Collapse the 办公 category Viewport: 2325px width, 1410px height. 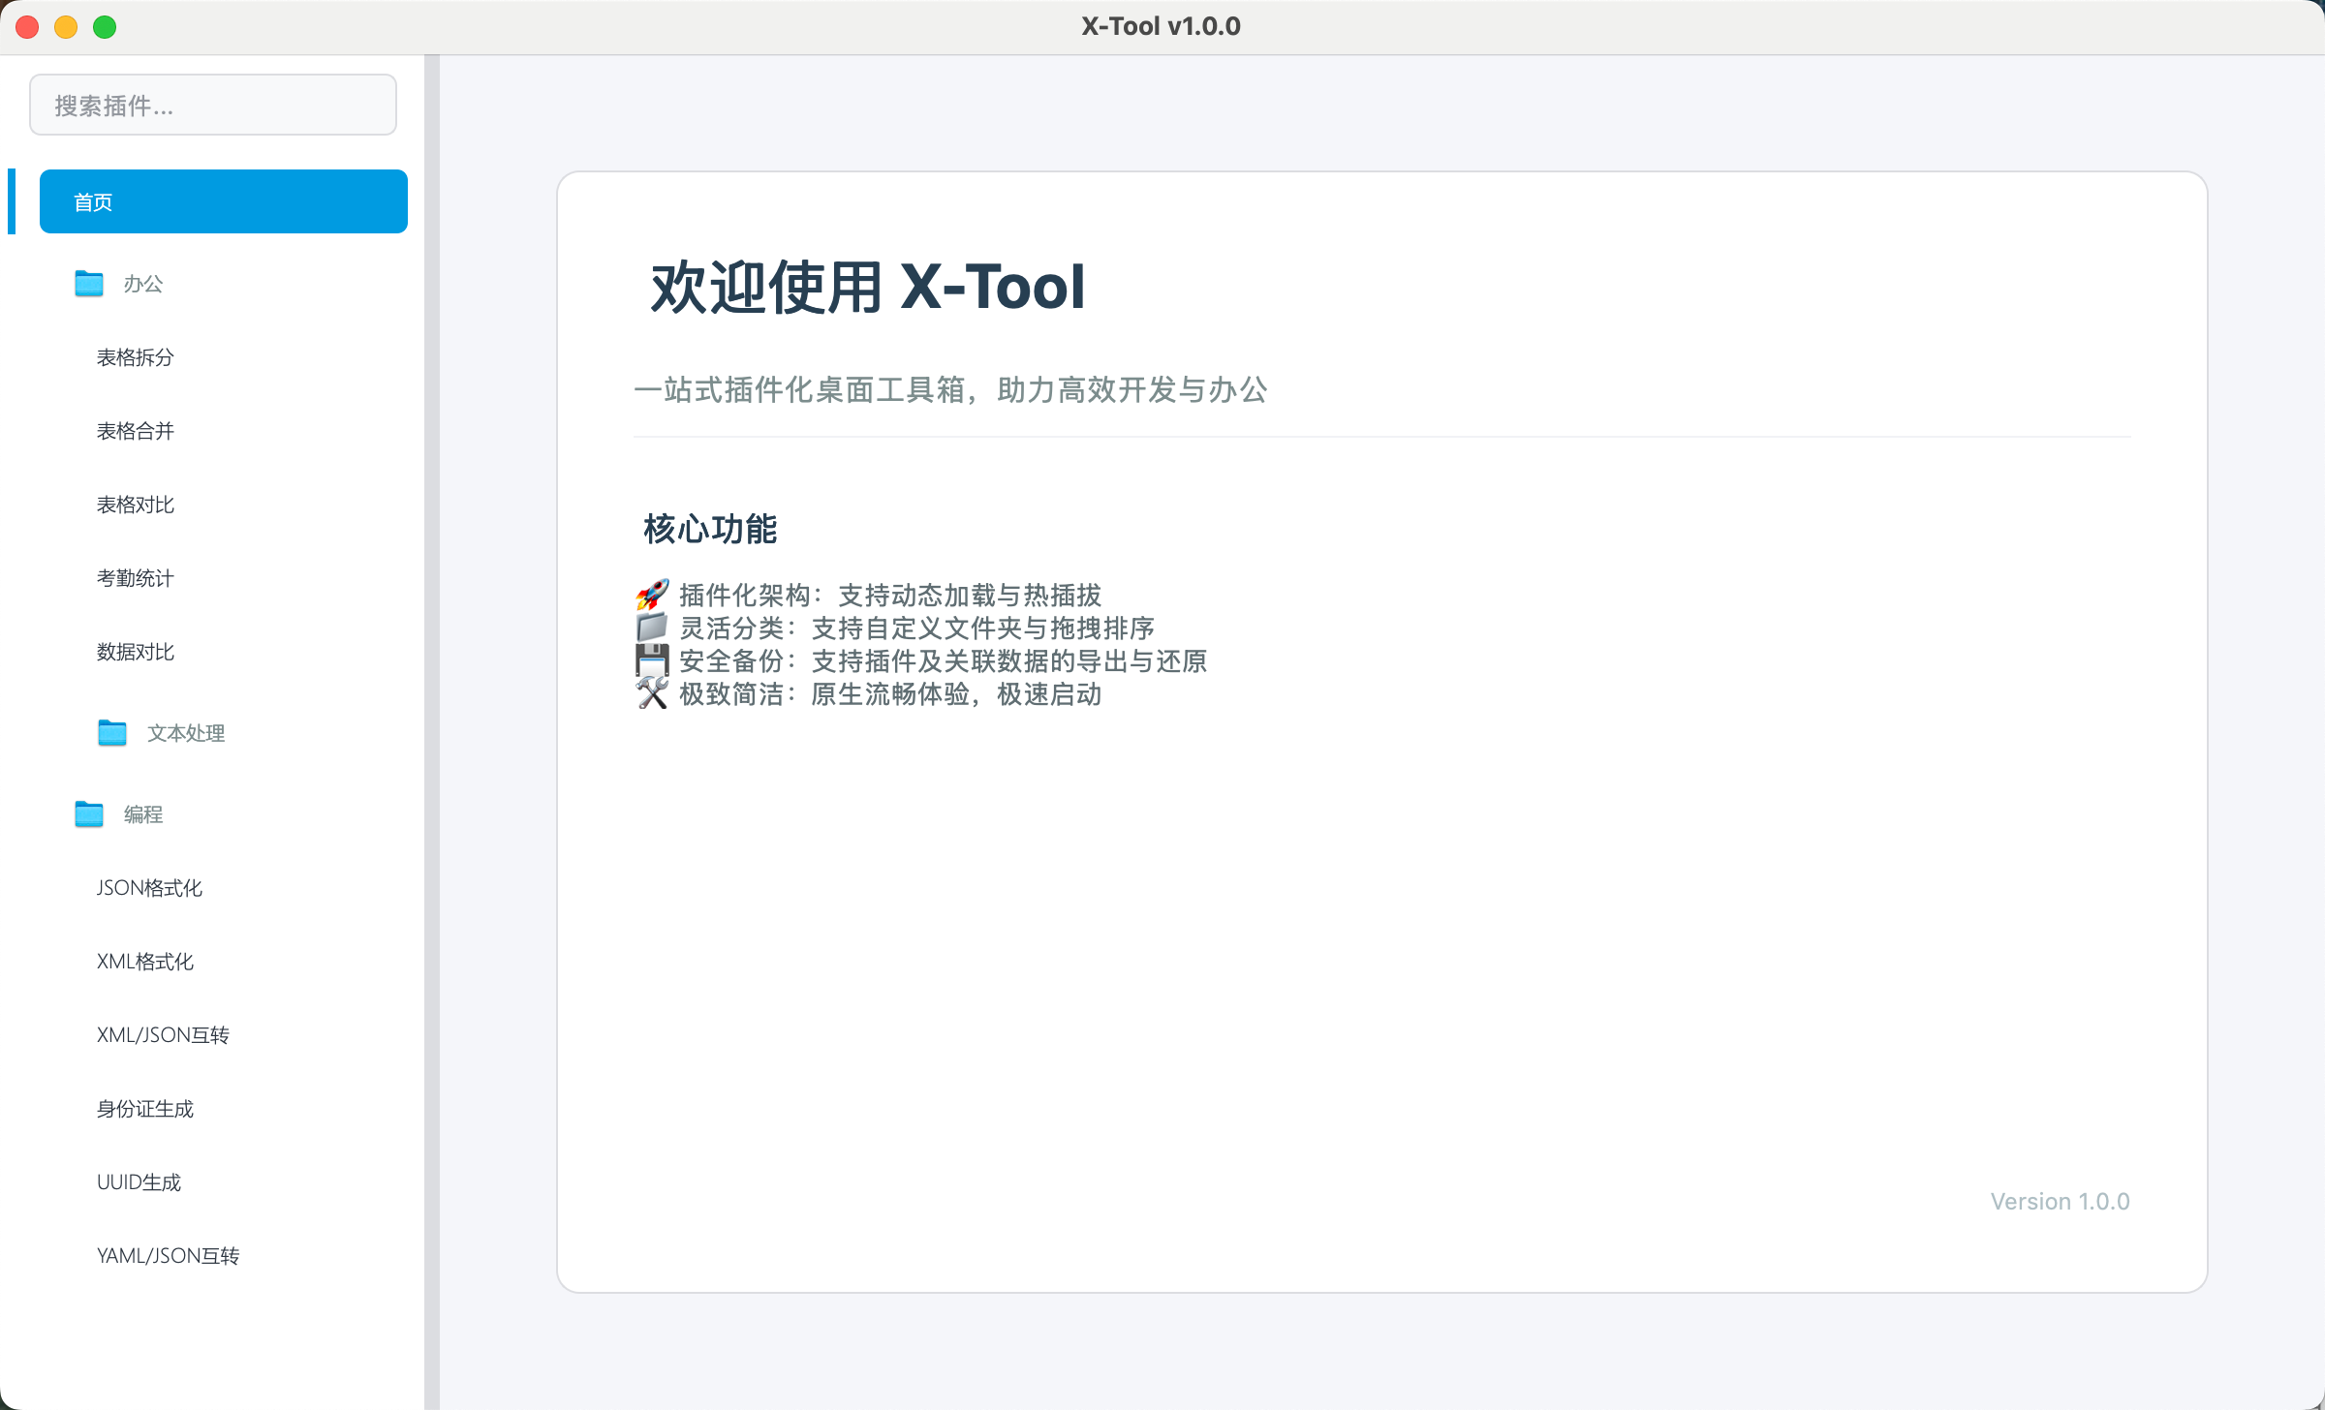click(142, 284)
